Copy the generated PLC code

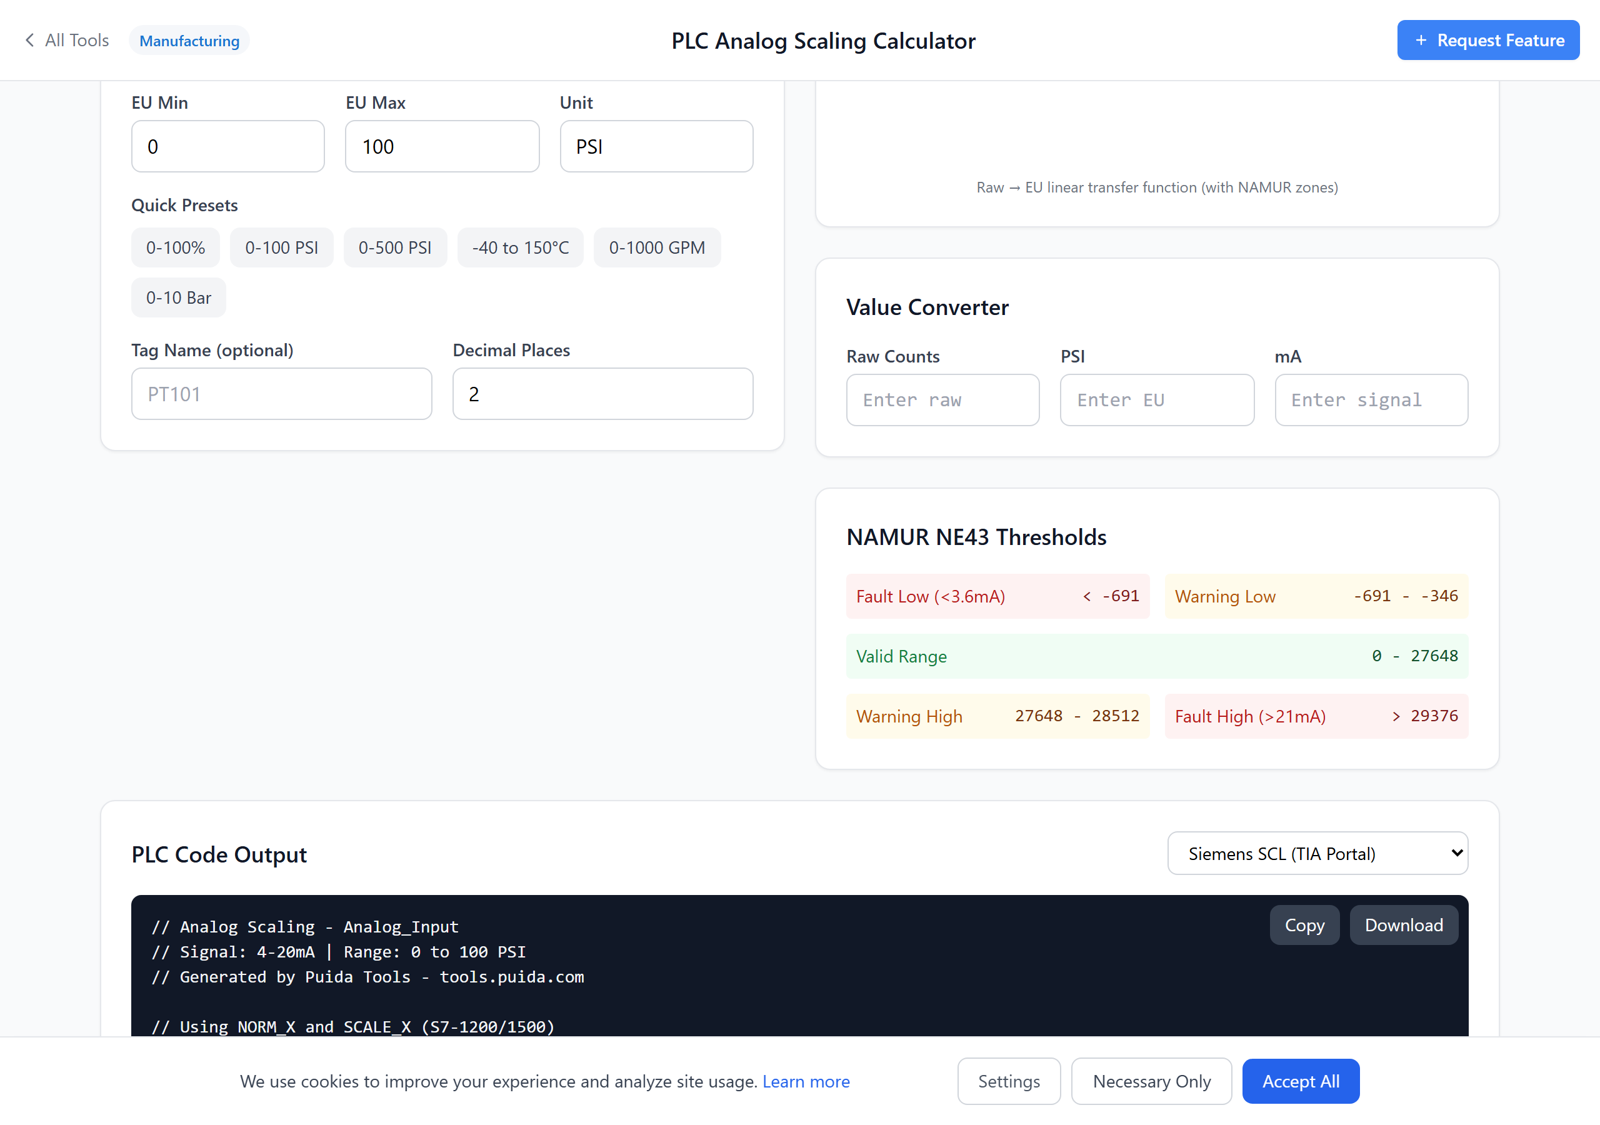pyautogui.click(x=1304, y=925)
